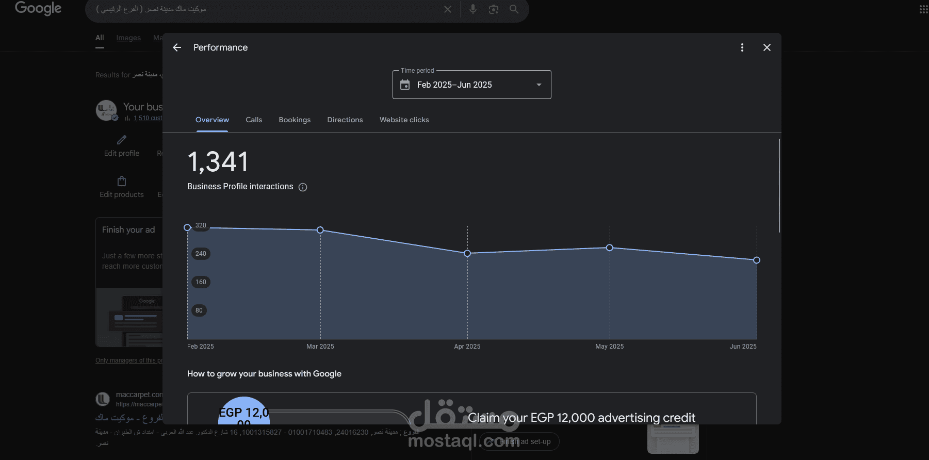The height and width of the screenshot is (460, 929).
Task: Click the Jun 2025 chart data point
Action: [757, 260]
